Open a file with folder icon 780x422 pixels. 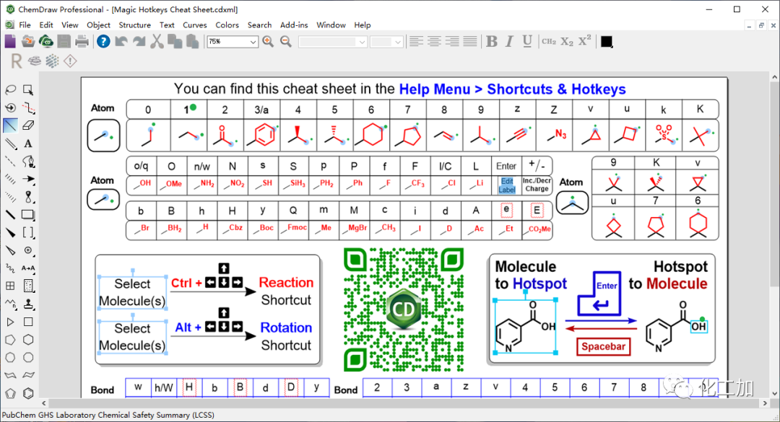pos(28,42)
